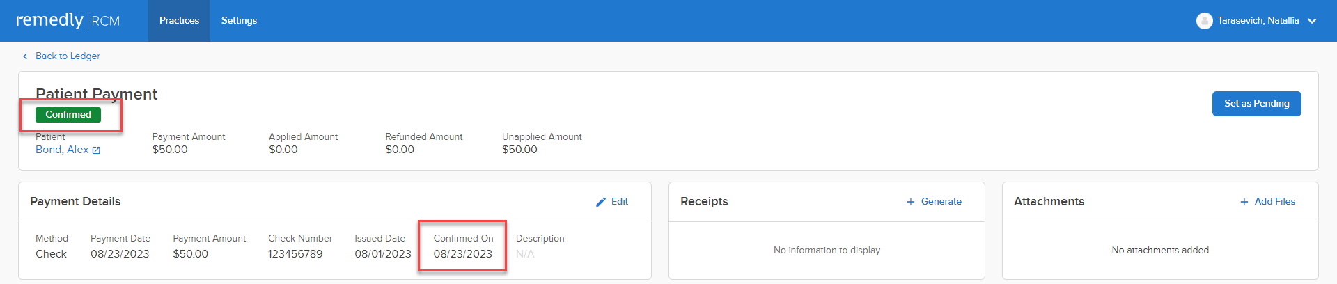This screenshot has width=1337, height=284.
Task: Open the user avatar icon
Action: 1204,21
